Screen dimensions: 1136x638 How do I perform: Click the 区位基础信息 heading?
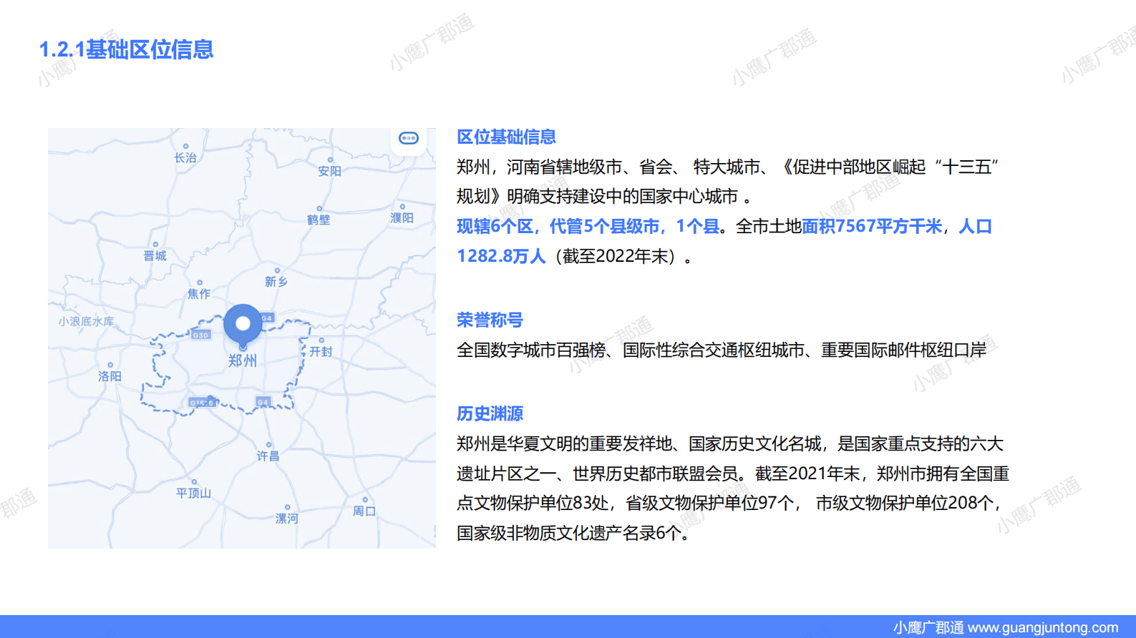pyautogui.click(x=507, y=137)
